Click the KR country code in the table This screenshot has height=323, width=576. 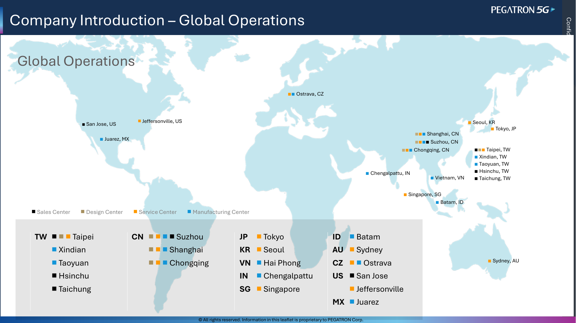[245, 250]
